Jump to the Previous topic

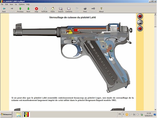coord(20,10)
